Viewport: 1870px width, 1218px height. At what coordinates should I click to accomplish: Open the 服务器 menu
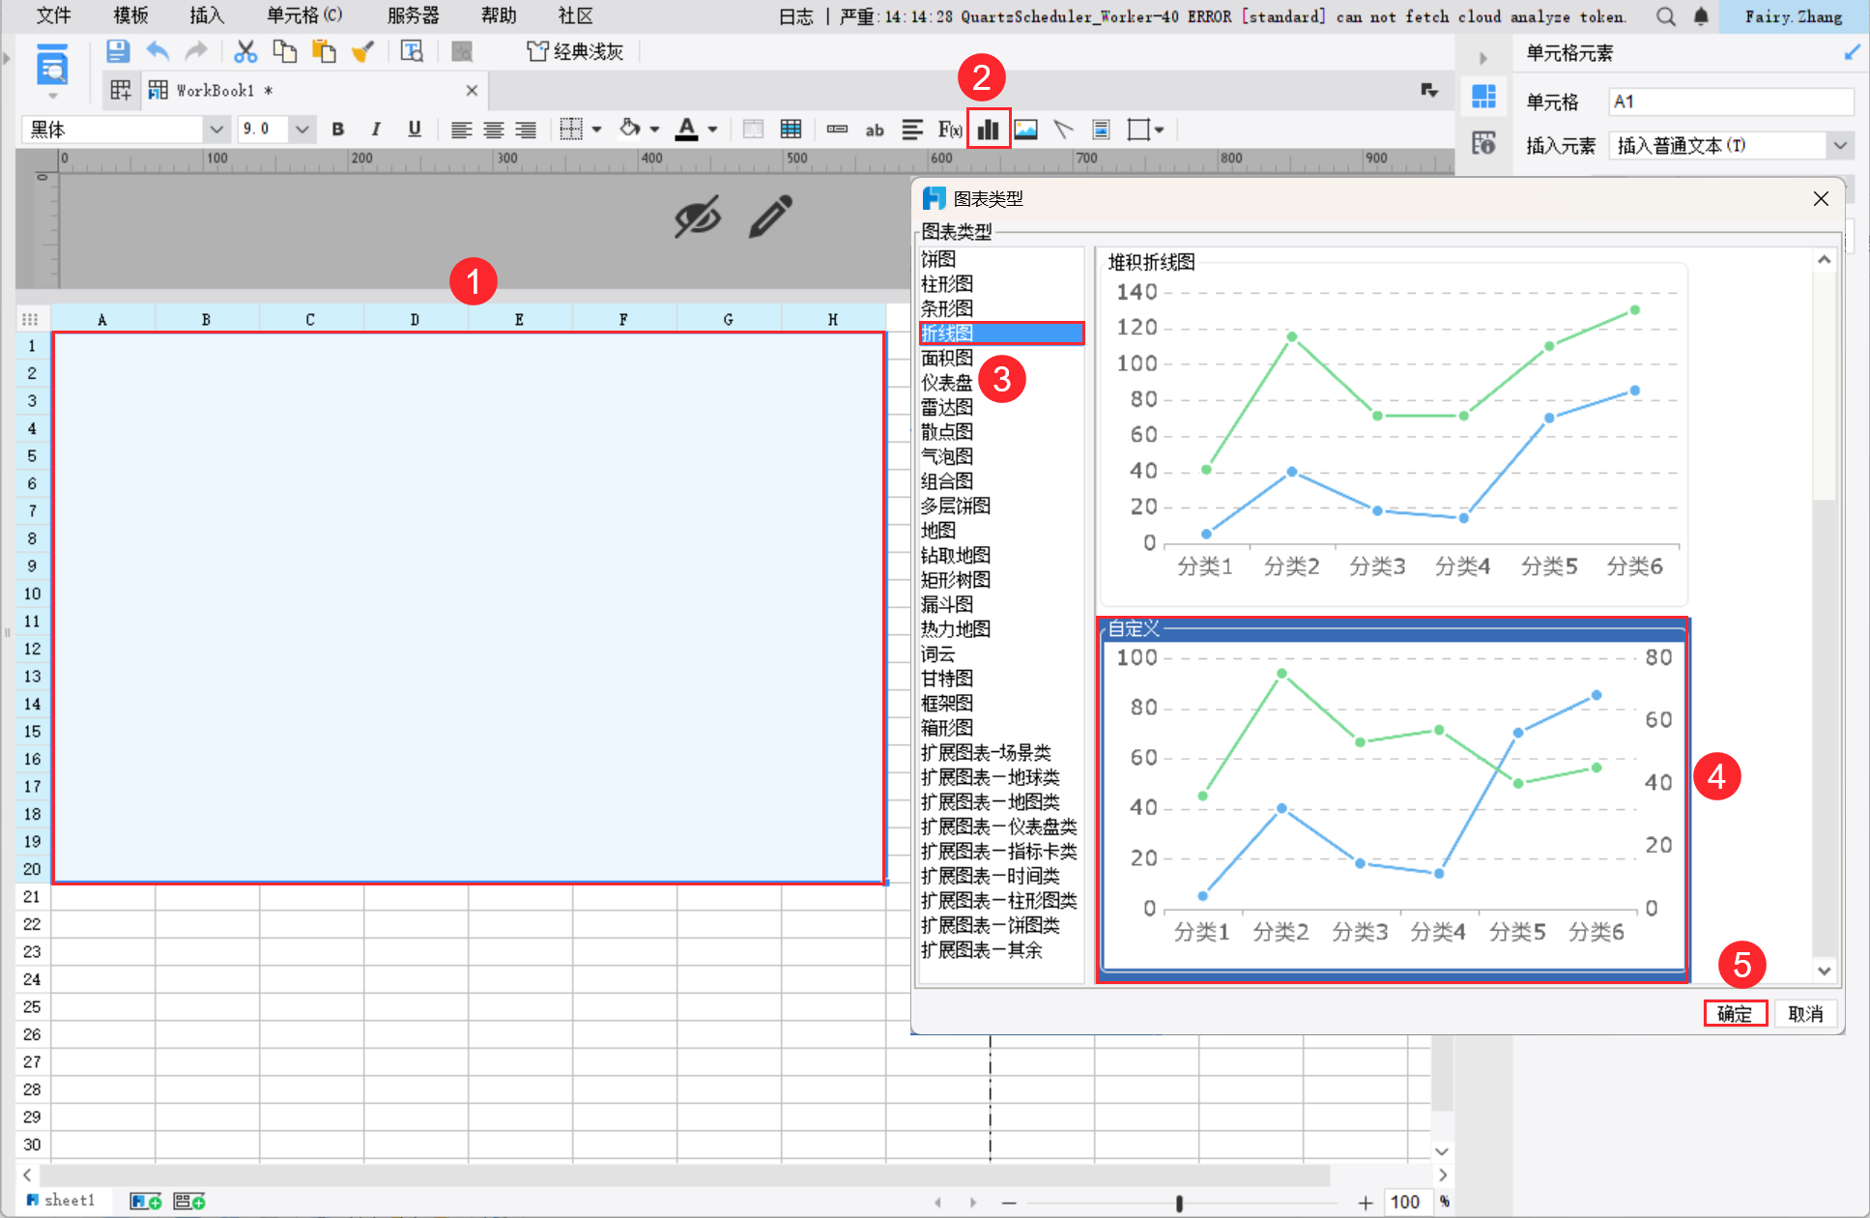(x=414, y=16)
